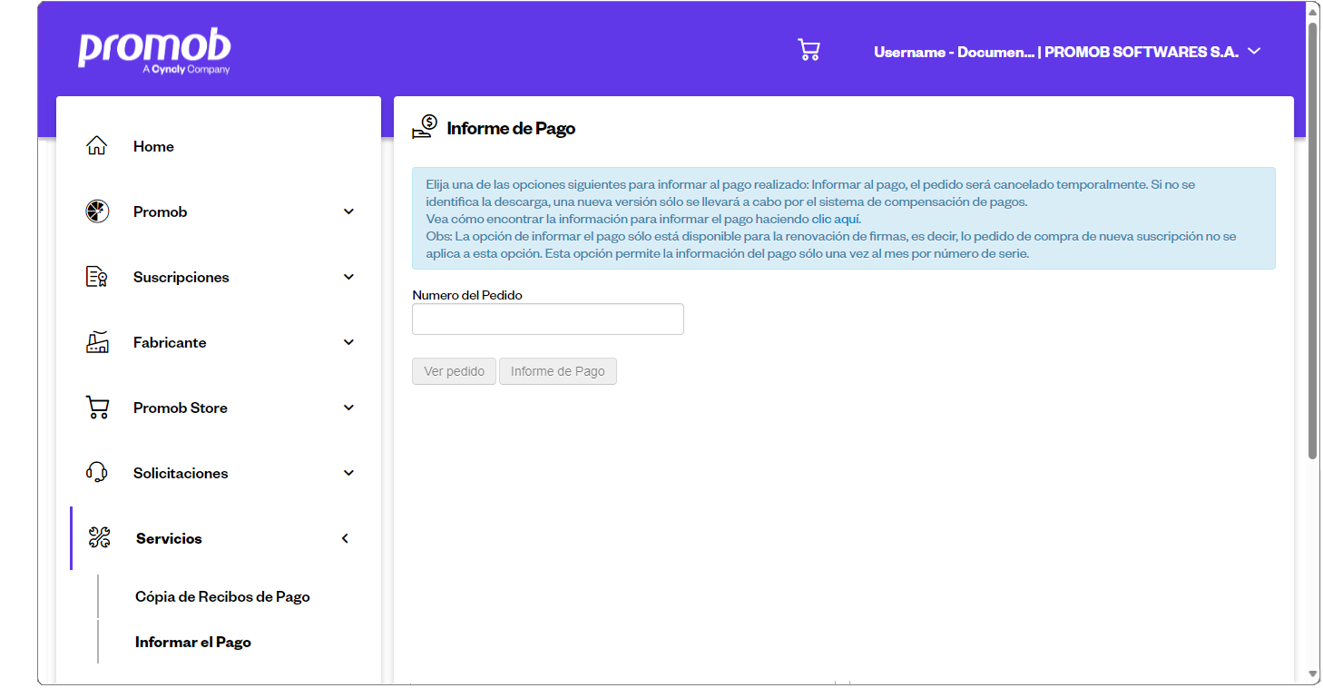Click the Promob sidebar icon
Screen dimensions: 1323x688
coord(97,211)
